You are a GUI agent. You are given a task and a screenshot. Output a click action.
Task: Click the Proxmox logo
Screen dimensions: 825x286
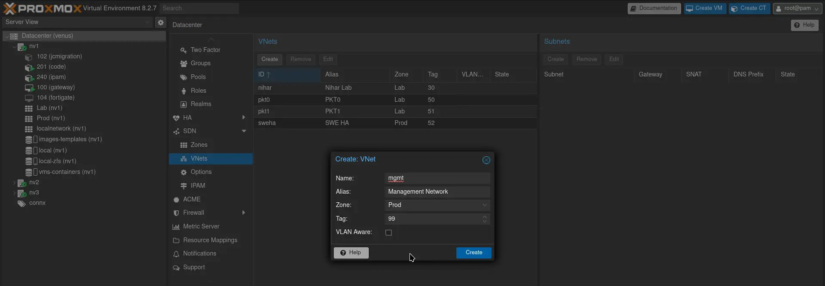coord(42,8)
